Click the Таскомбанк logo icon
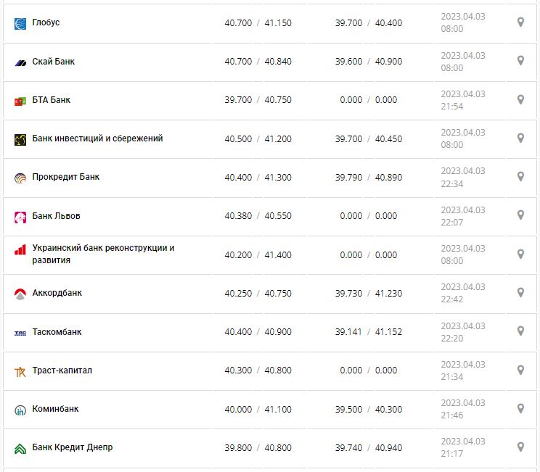 tap(20, 333)
